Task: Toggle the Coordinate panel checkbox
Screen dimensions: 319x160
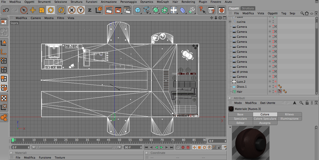Action: (146, 153)
